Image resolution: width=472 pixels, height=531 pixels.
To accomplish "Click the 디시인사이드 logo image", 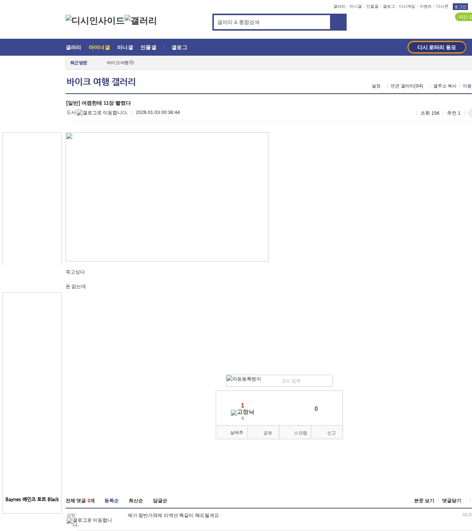I will pyautogui.click(x=95, y=20).
